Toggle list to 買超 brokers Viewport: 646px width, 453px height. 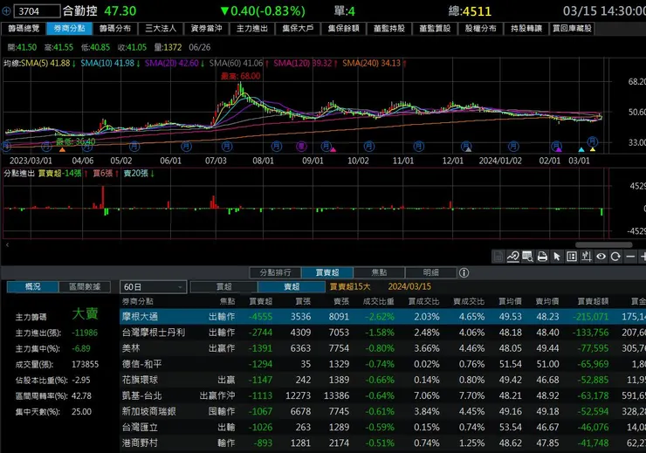[x=224, y=286]
